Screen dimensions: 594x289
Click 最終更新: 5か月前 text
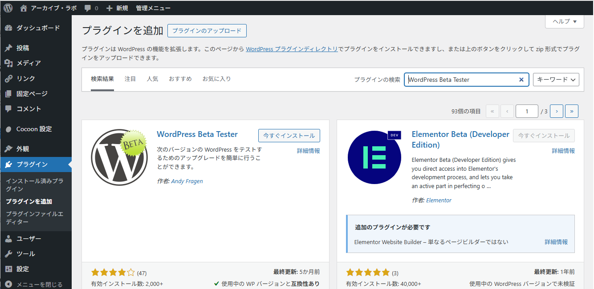(x=297, y=272)
